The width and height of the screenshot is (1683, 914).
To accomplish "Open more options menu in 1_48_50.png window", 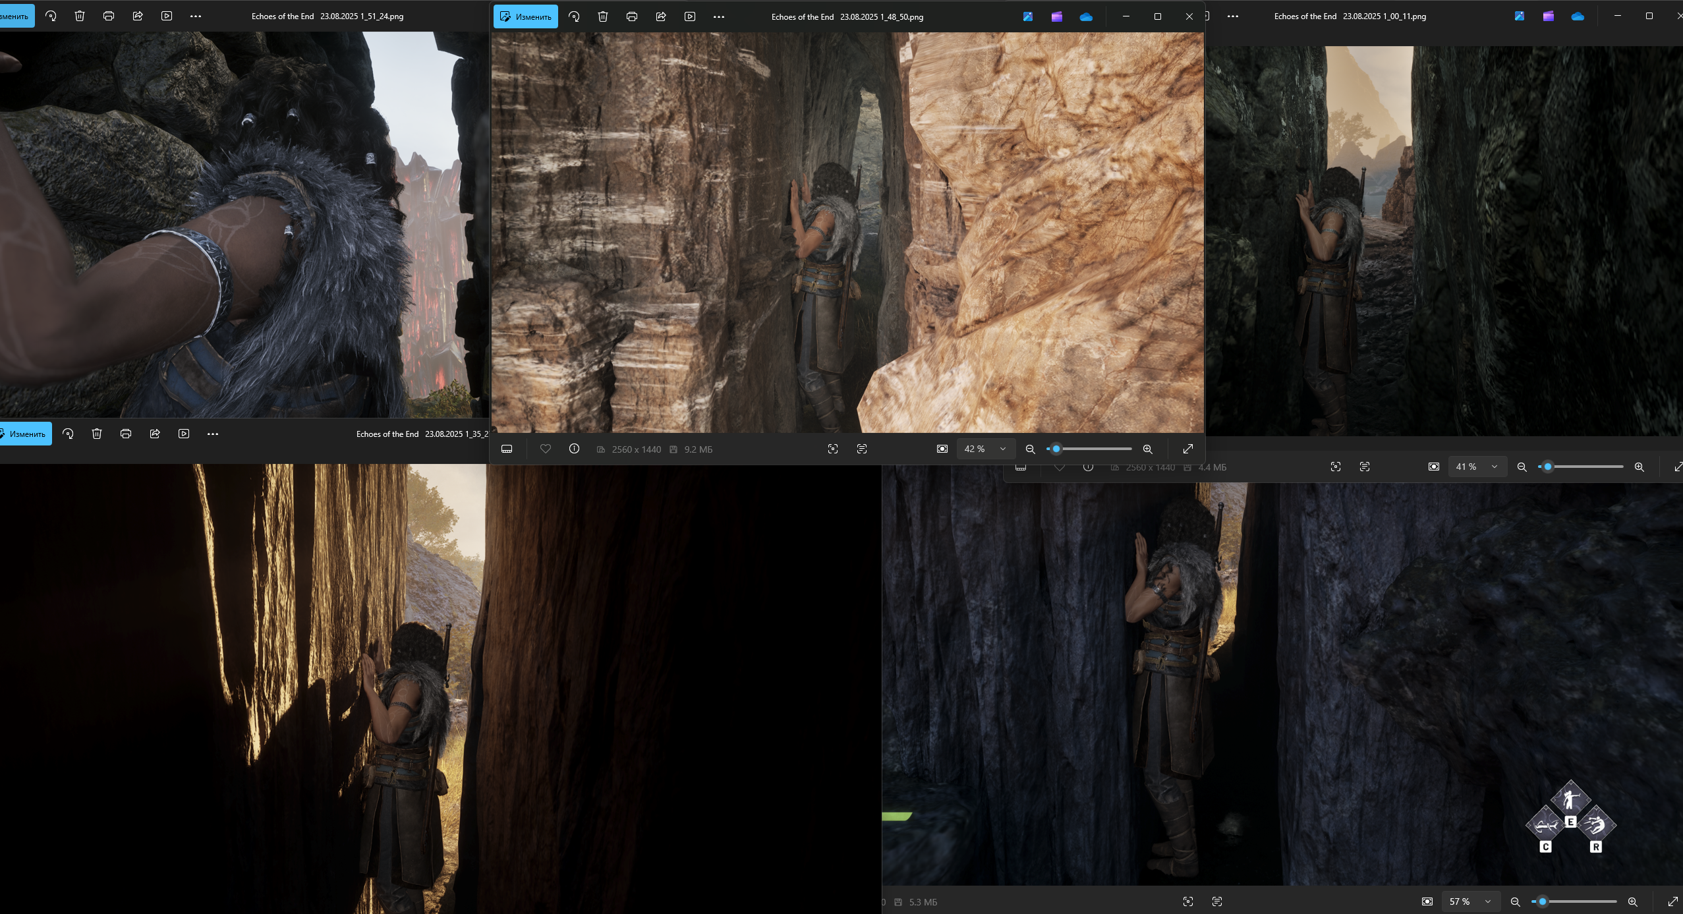I will click(719, 16).
